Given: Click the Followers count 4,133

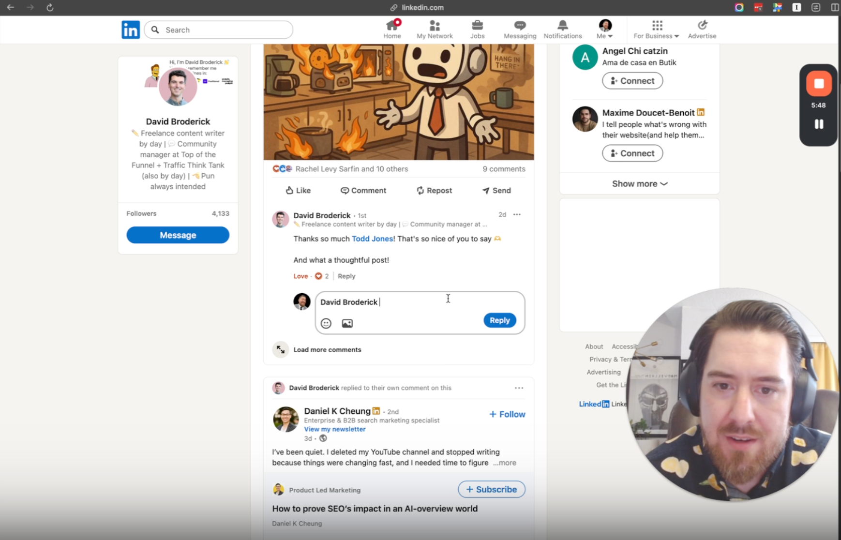Looking at the screenshot, I should point(221,213).
